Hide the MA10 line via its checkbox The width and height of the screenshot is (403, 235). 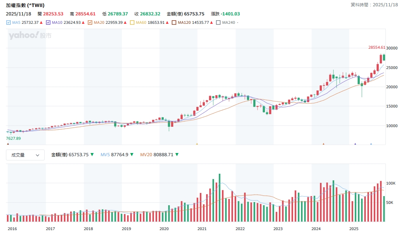click(48, 22)
